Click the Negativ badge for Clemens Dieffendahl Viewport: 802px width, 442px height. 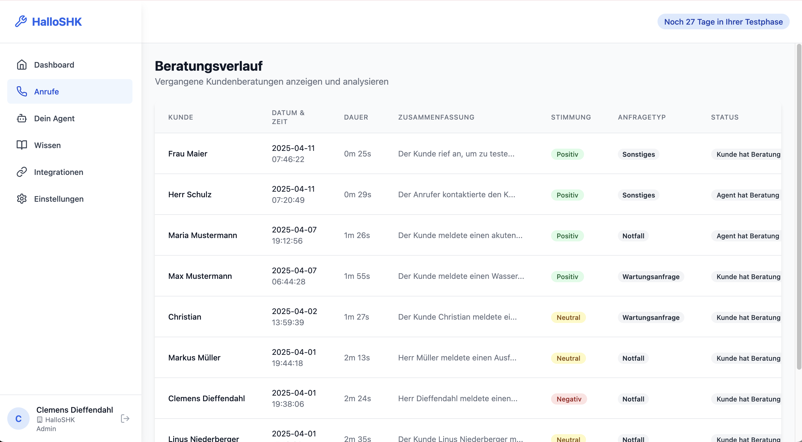click(569, 399)
